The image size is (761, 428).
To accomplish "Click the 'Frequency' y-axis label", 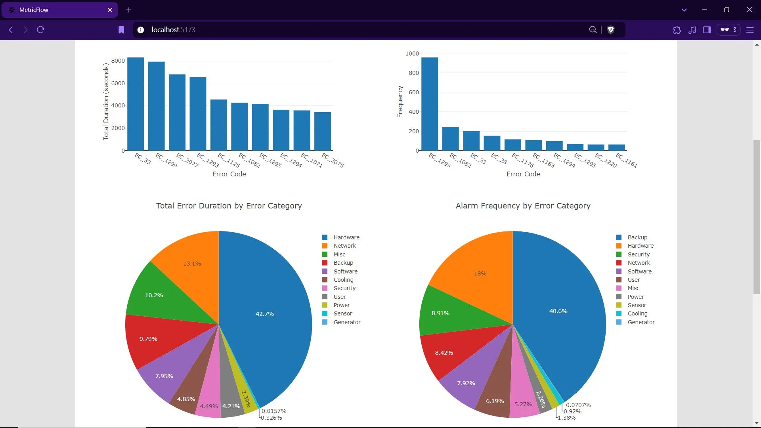I will (x=400, y=101).
